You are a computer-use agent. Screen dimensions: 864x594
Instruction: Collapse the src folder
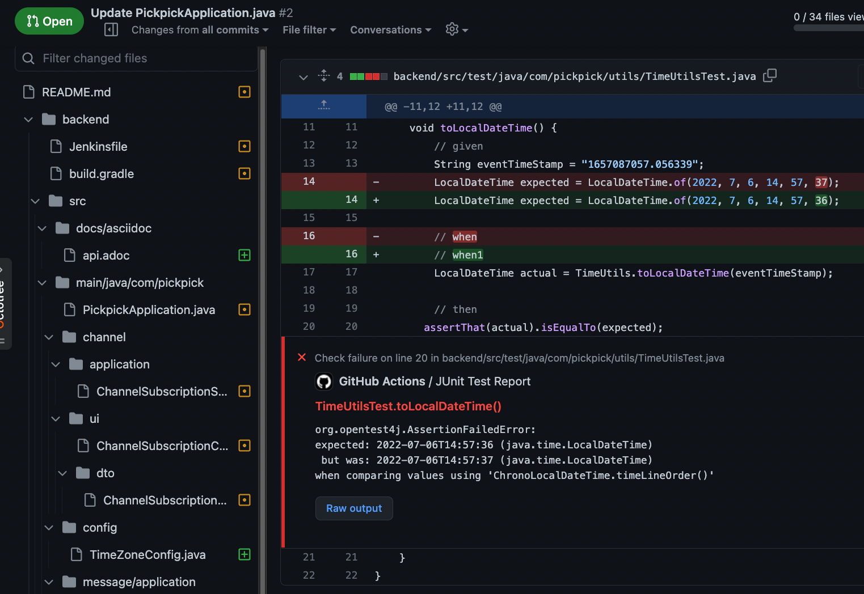pyautogui.click(x=35, y=201)
